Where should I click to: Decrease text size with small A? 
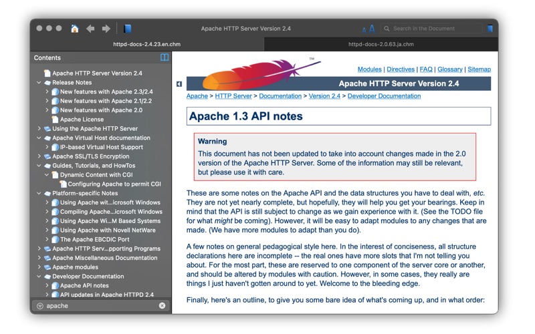[x=364, y=30]
